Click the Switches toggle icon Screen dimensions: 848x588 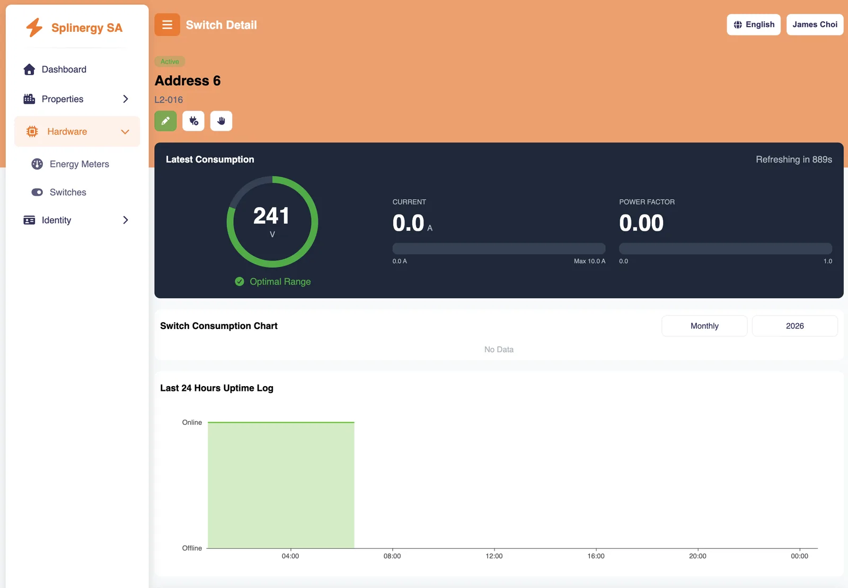(x=37, y=192)
